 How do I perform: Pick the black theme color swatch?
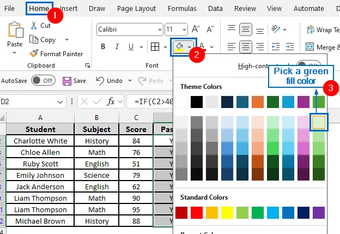click(197, 102)
